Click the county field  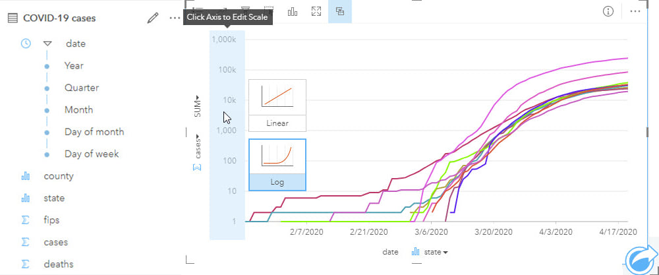coord(59,176)
